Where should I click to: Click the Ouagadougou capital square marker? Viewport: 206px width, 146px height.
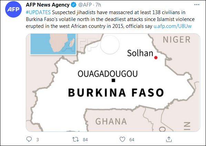tap(113, 80)
